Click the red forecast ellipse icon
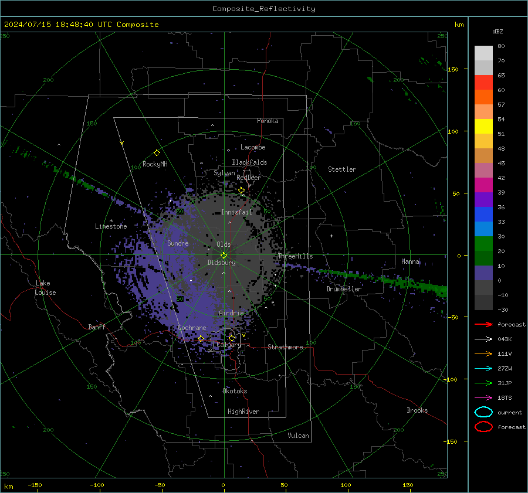 (x=483, y=427)
